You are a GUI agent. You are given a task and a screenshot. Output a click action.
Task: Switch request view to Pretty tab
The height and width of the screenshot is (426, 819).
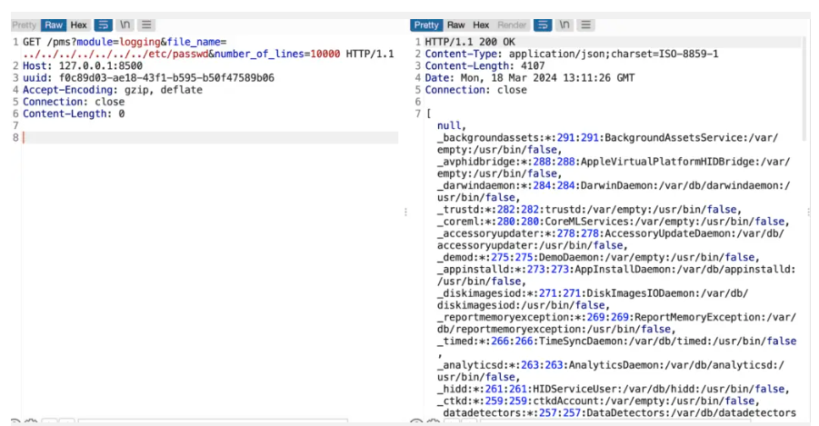pos(25,25)
